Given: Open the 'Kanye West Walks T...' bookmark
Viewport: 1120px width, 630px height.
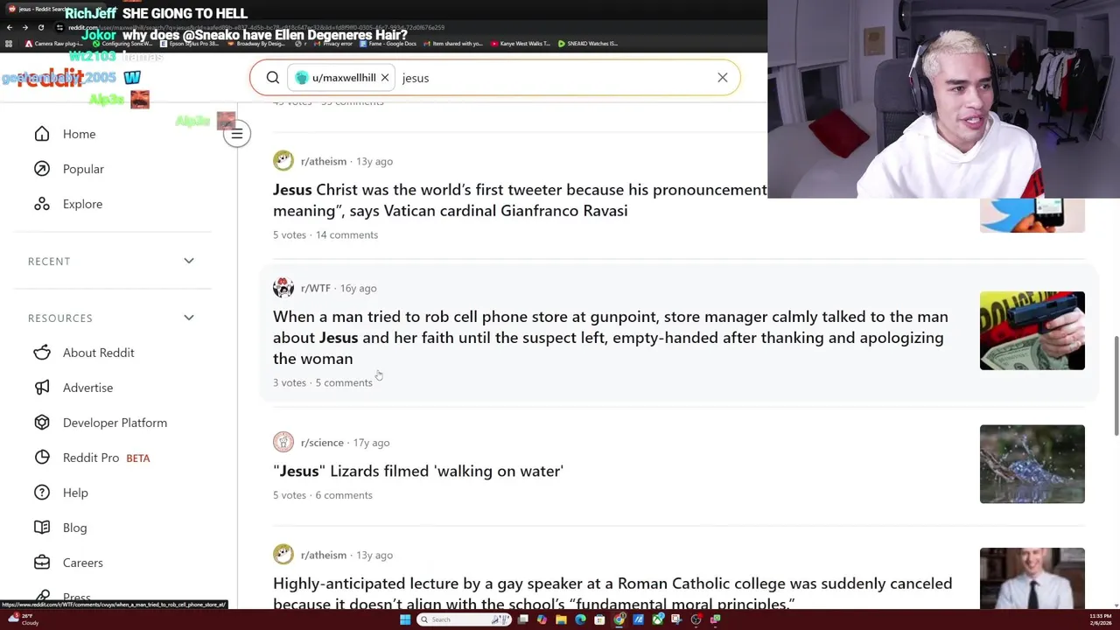Looking at the screenshot, I should click(520, 44).
